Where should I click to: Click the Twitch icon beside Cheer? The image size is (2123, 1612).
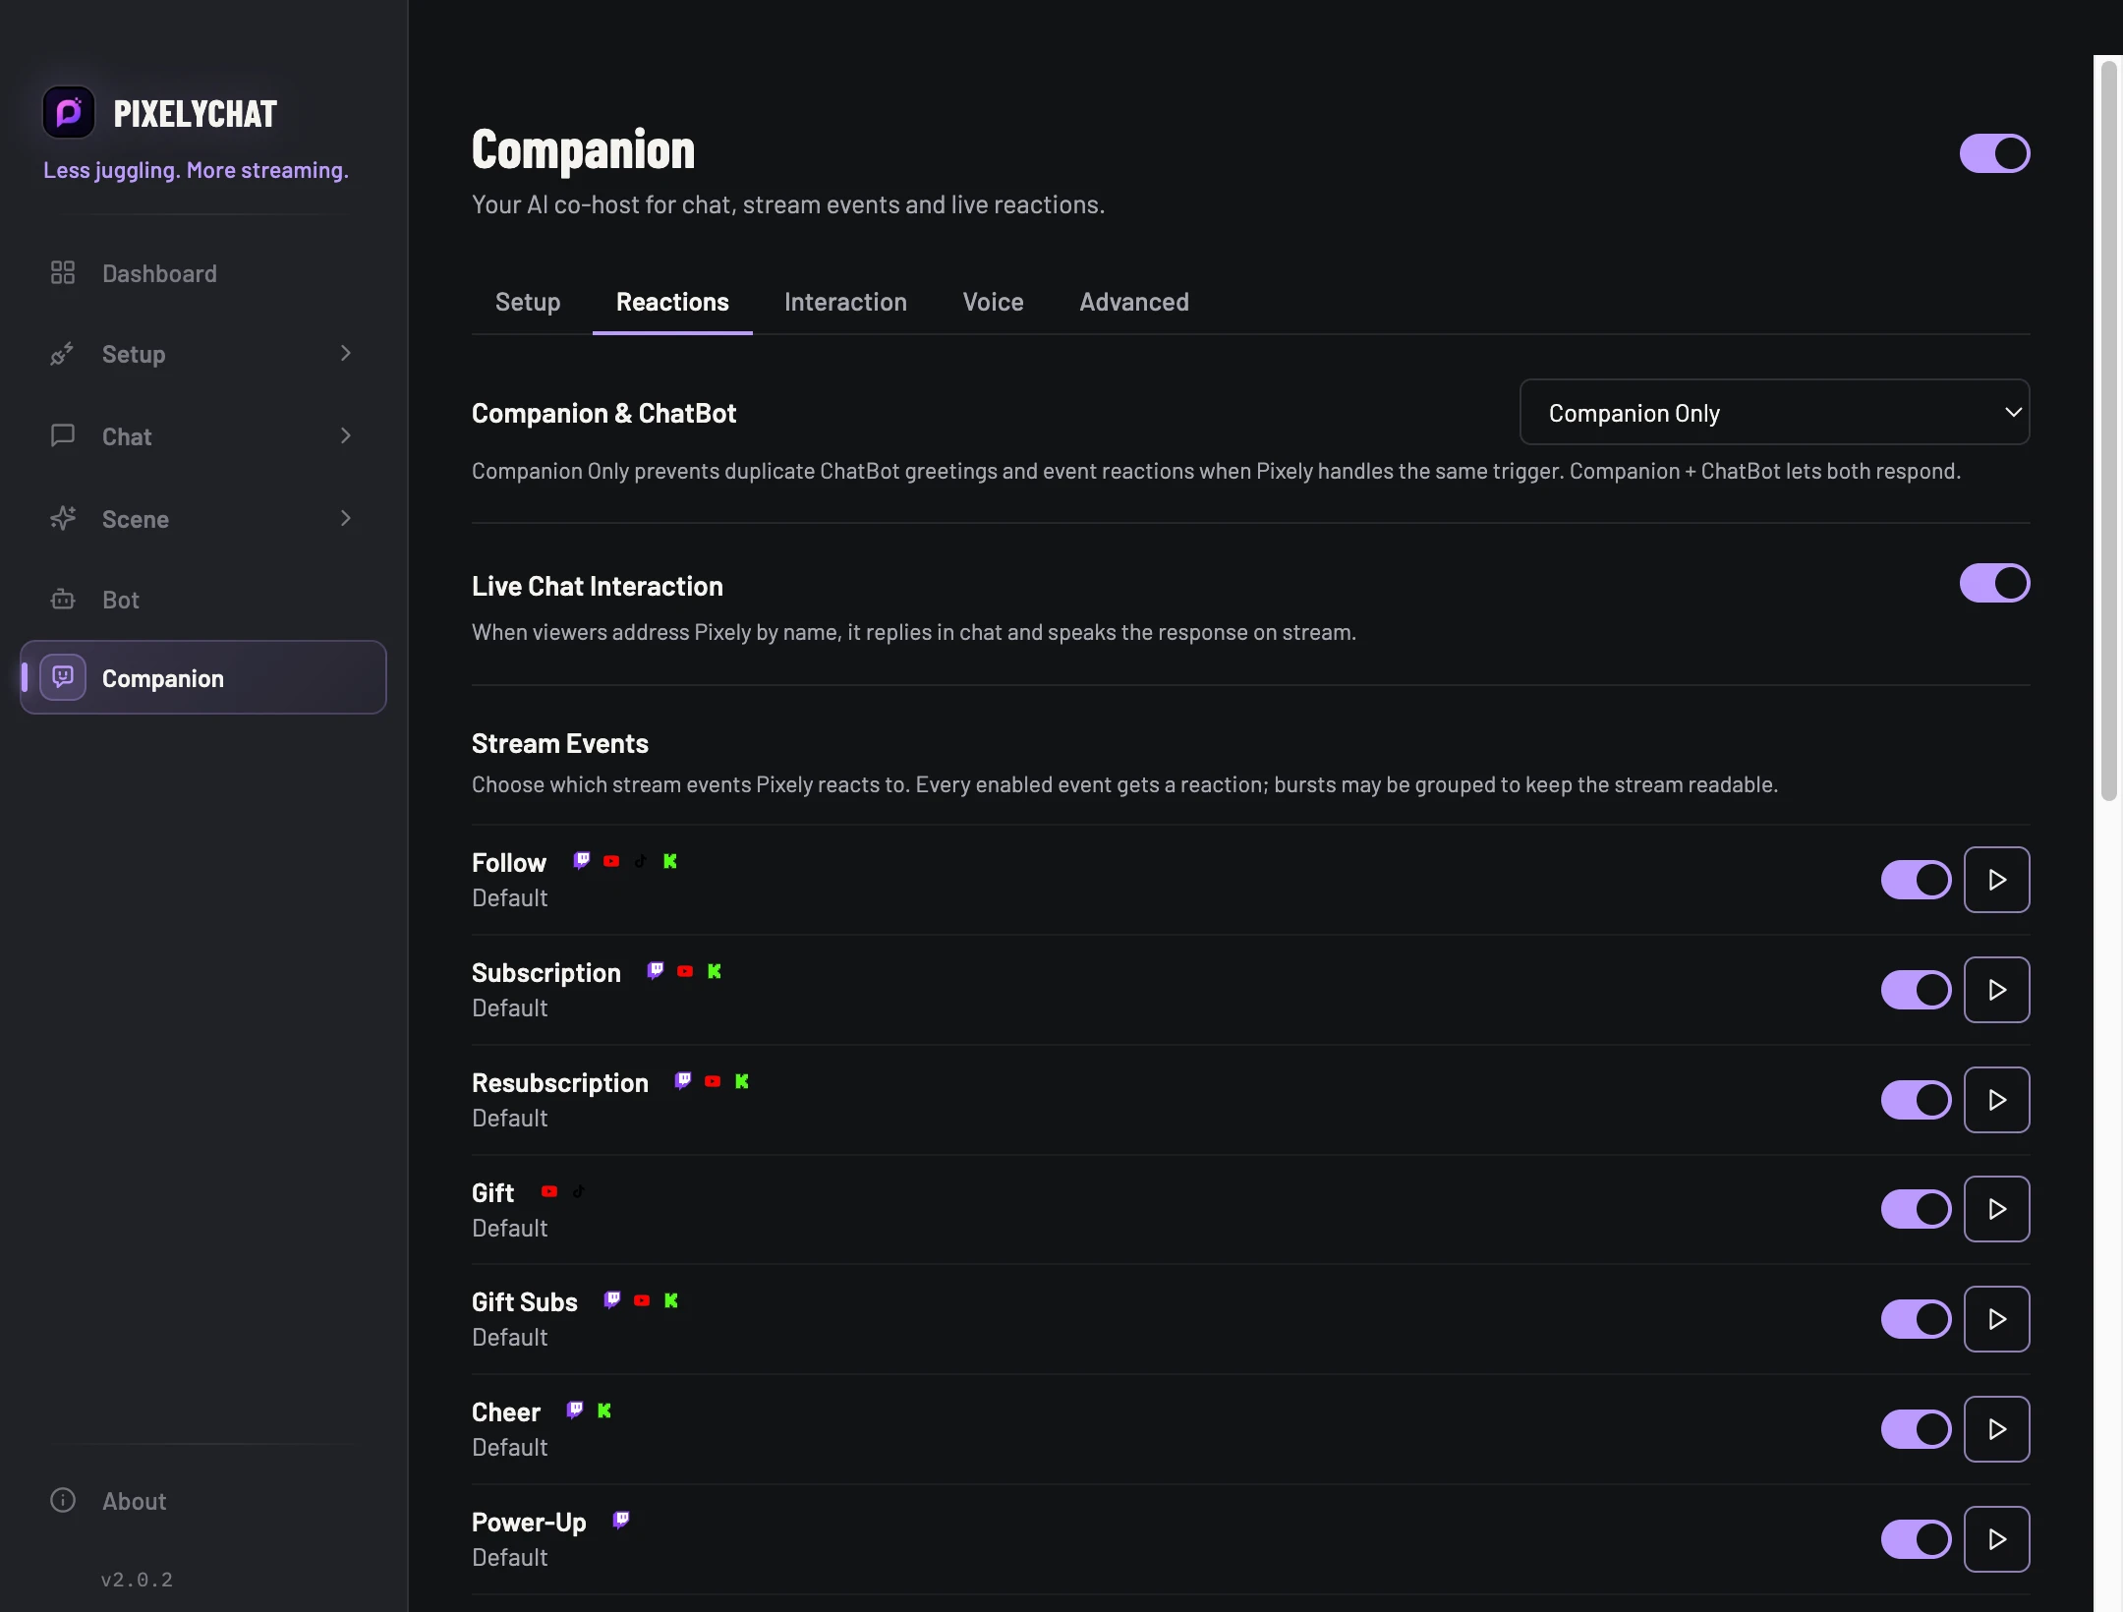point(575,1410)
